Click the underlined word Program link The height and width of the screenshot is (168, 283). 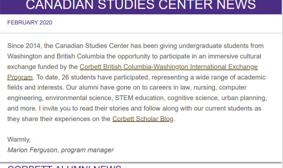click(x=20, y=77)
